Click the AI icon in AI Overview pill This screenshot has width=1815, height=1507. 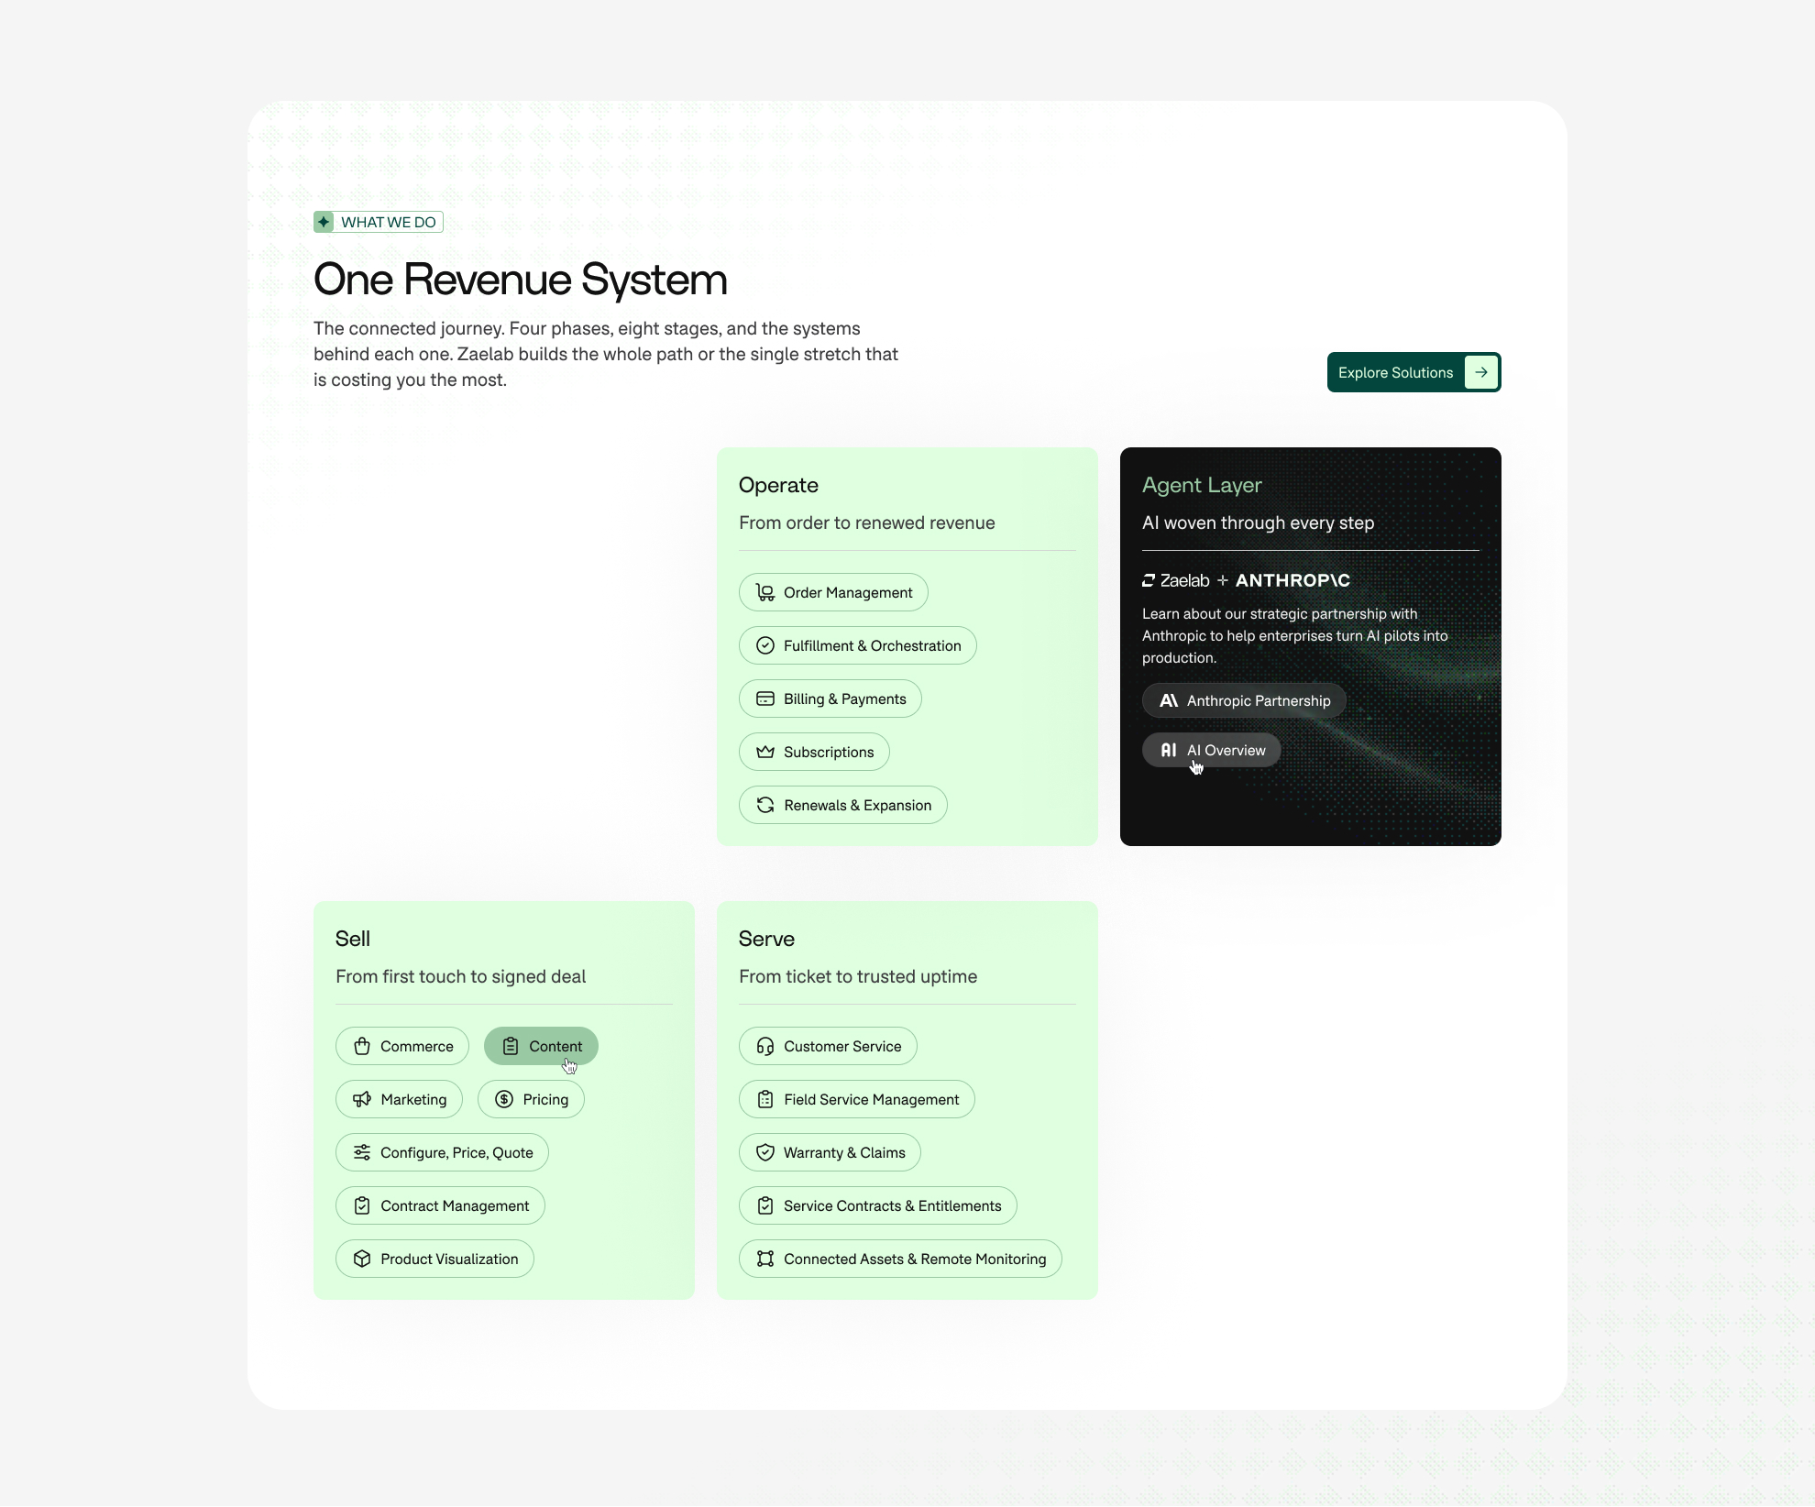pyautogui.click(x=1169, y=751)
